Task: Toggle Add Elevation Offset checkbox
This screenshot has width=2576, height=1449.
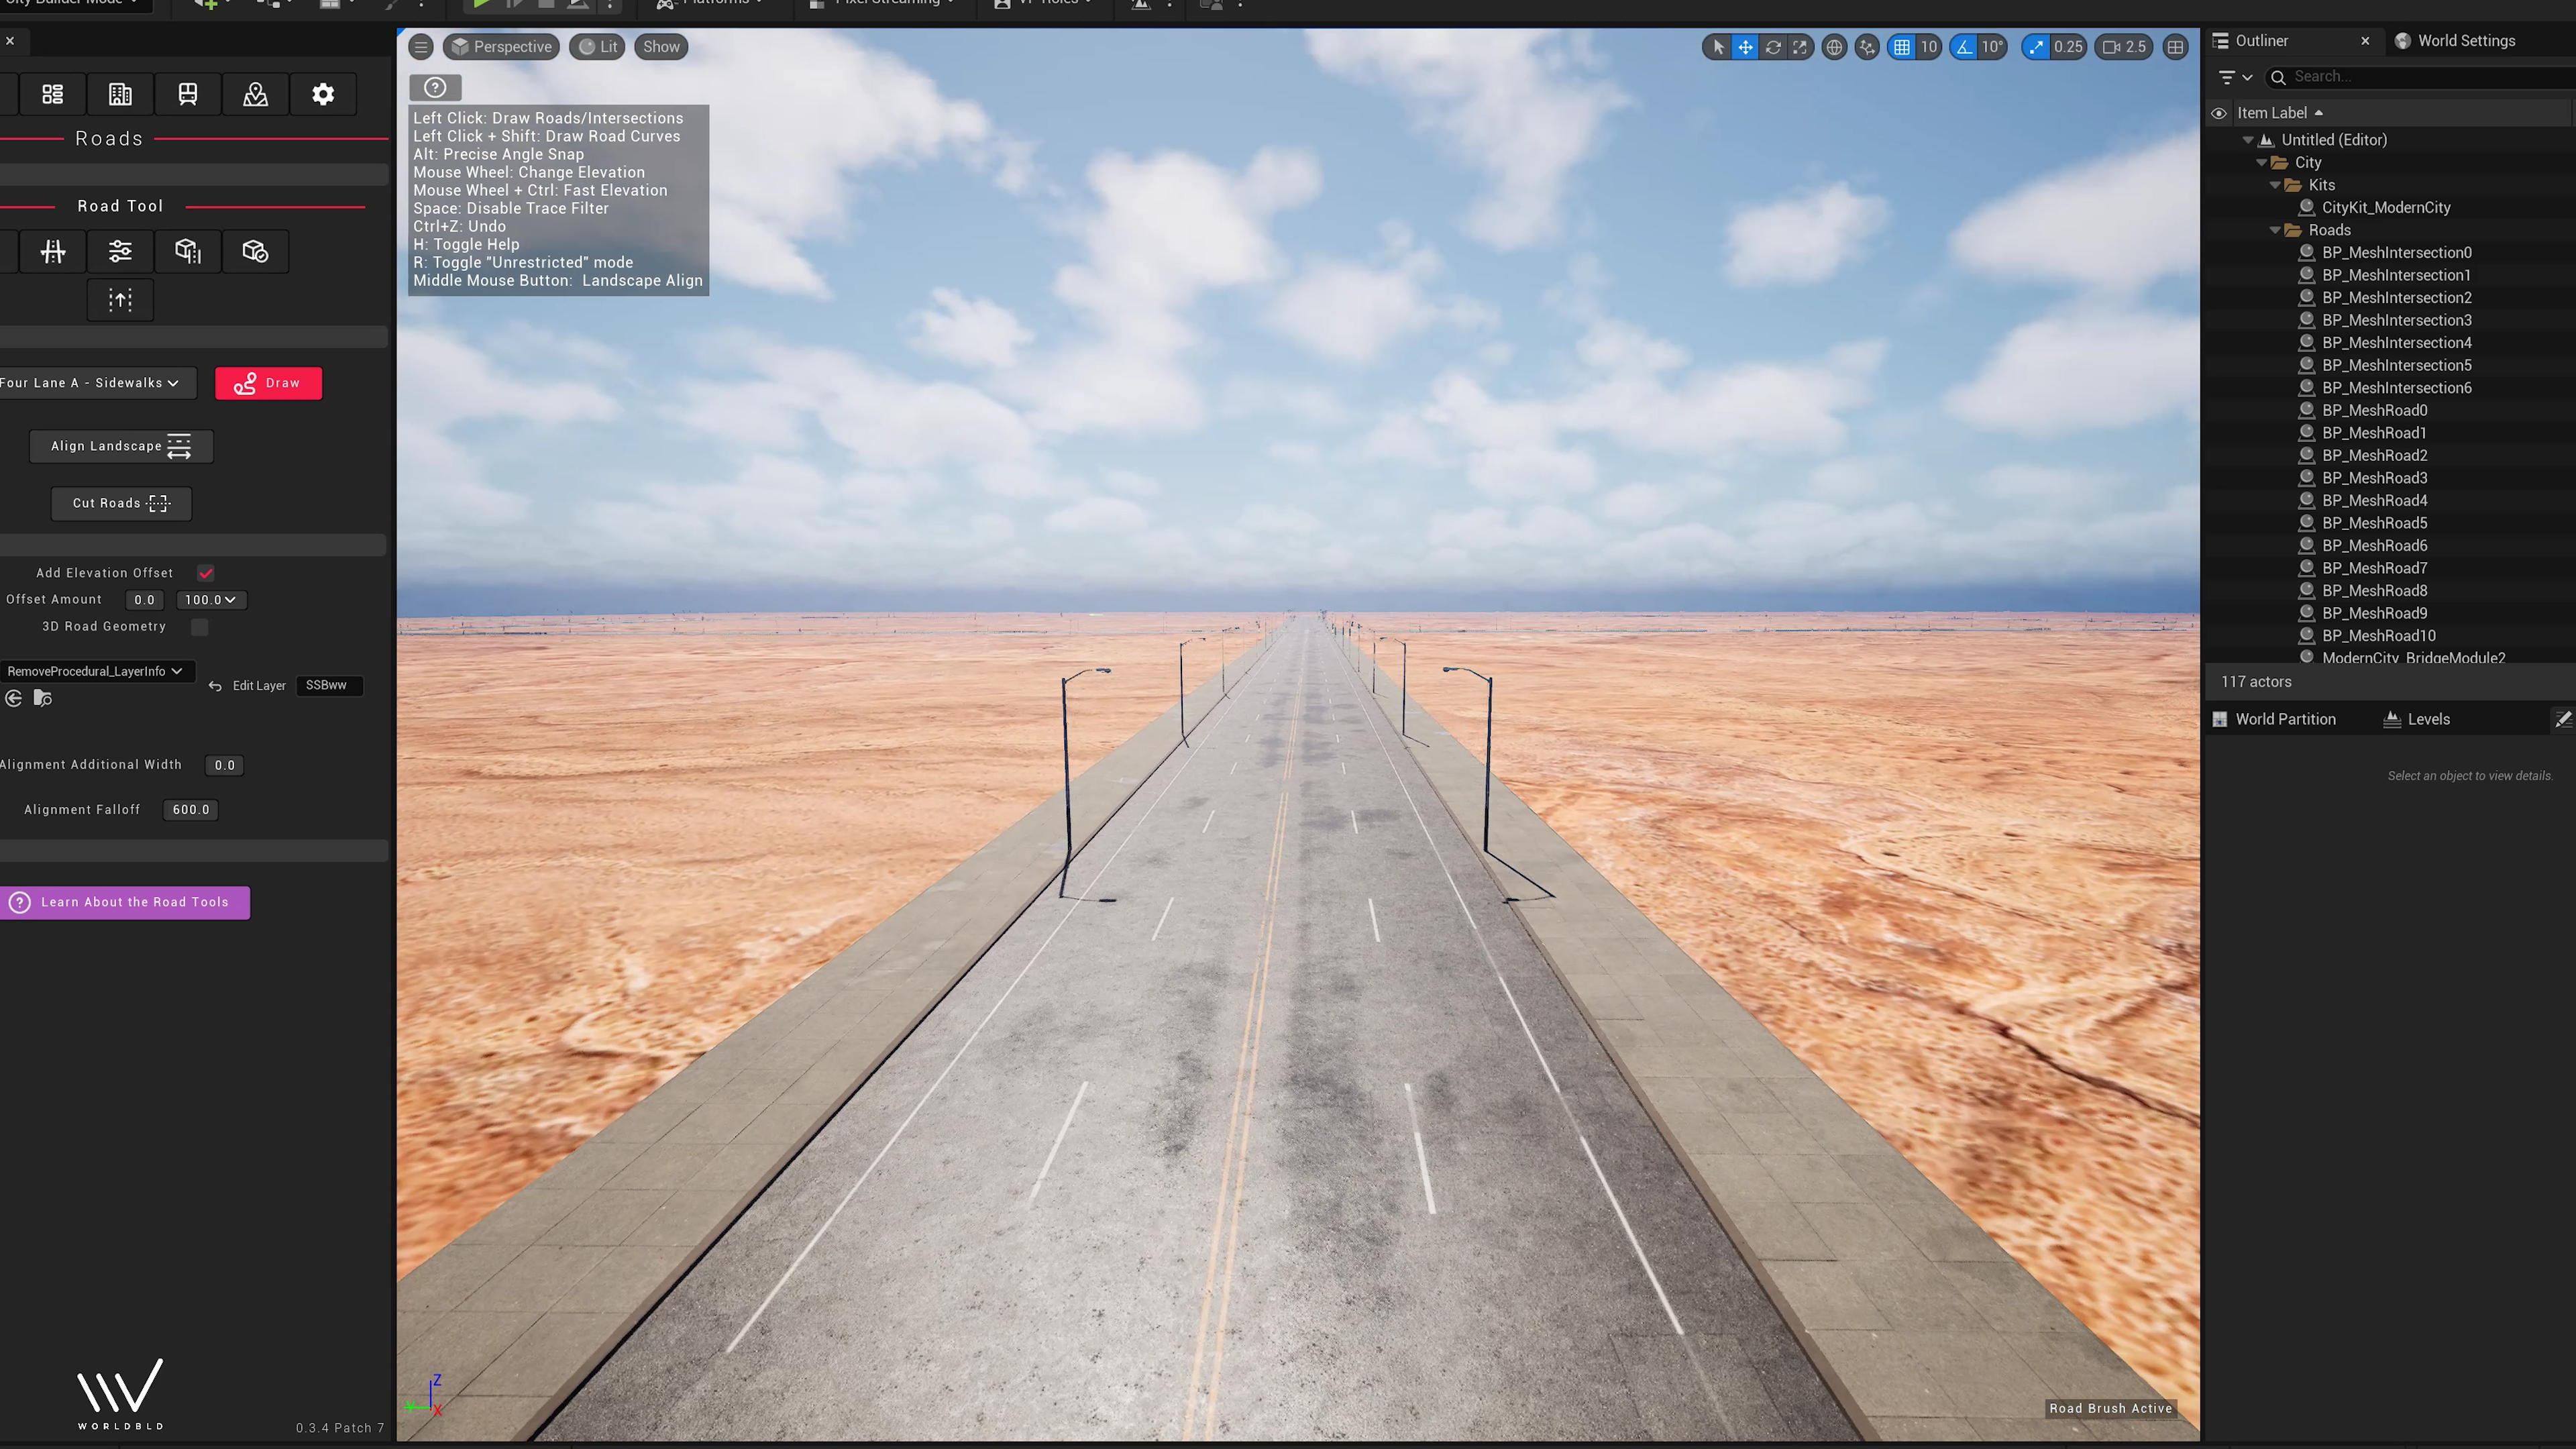Action: (206, 573)
